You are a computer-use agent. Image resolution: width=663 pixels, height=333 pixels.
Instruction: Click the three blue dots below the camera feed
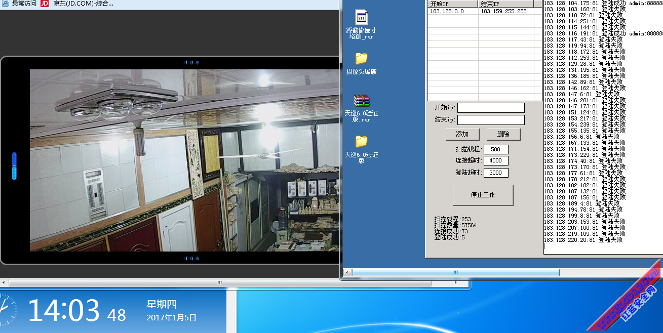pyautogui.click(x=191, y=258)
